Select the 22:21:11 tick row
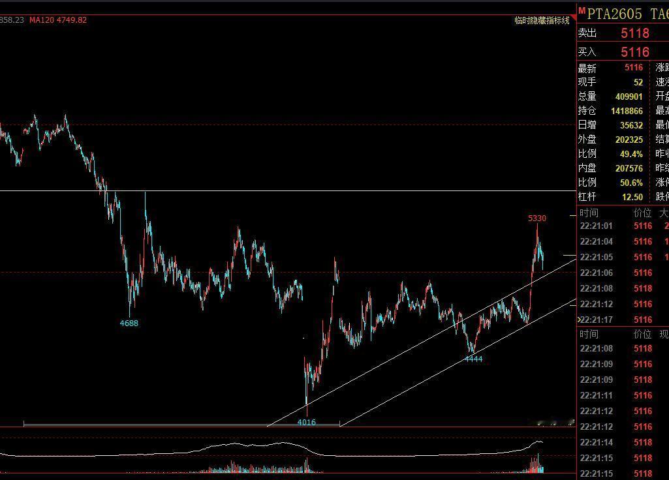 click(623, 396)
